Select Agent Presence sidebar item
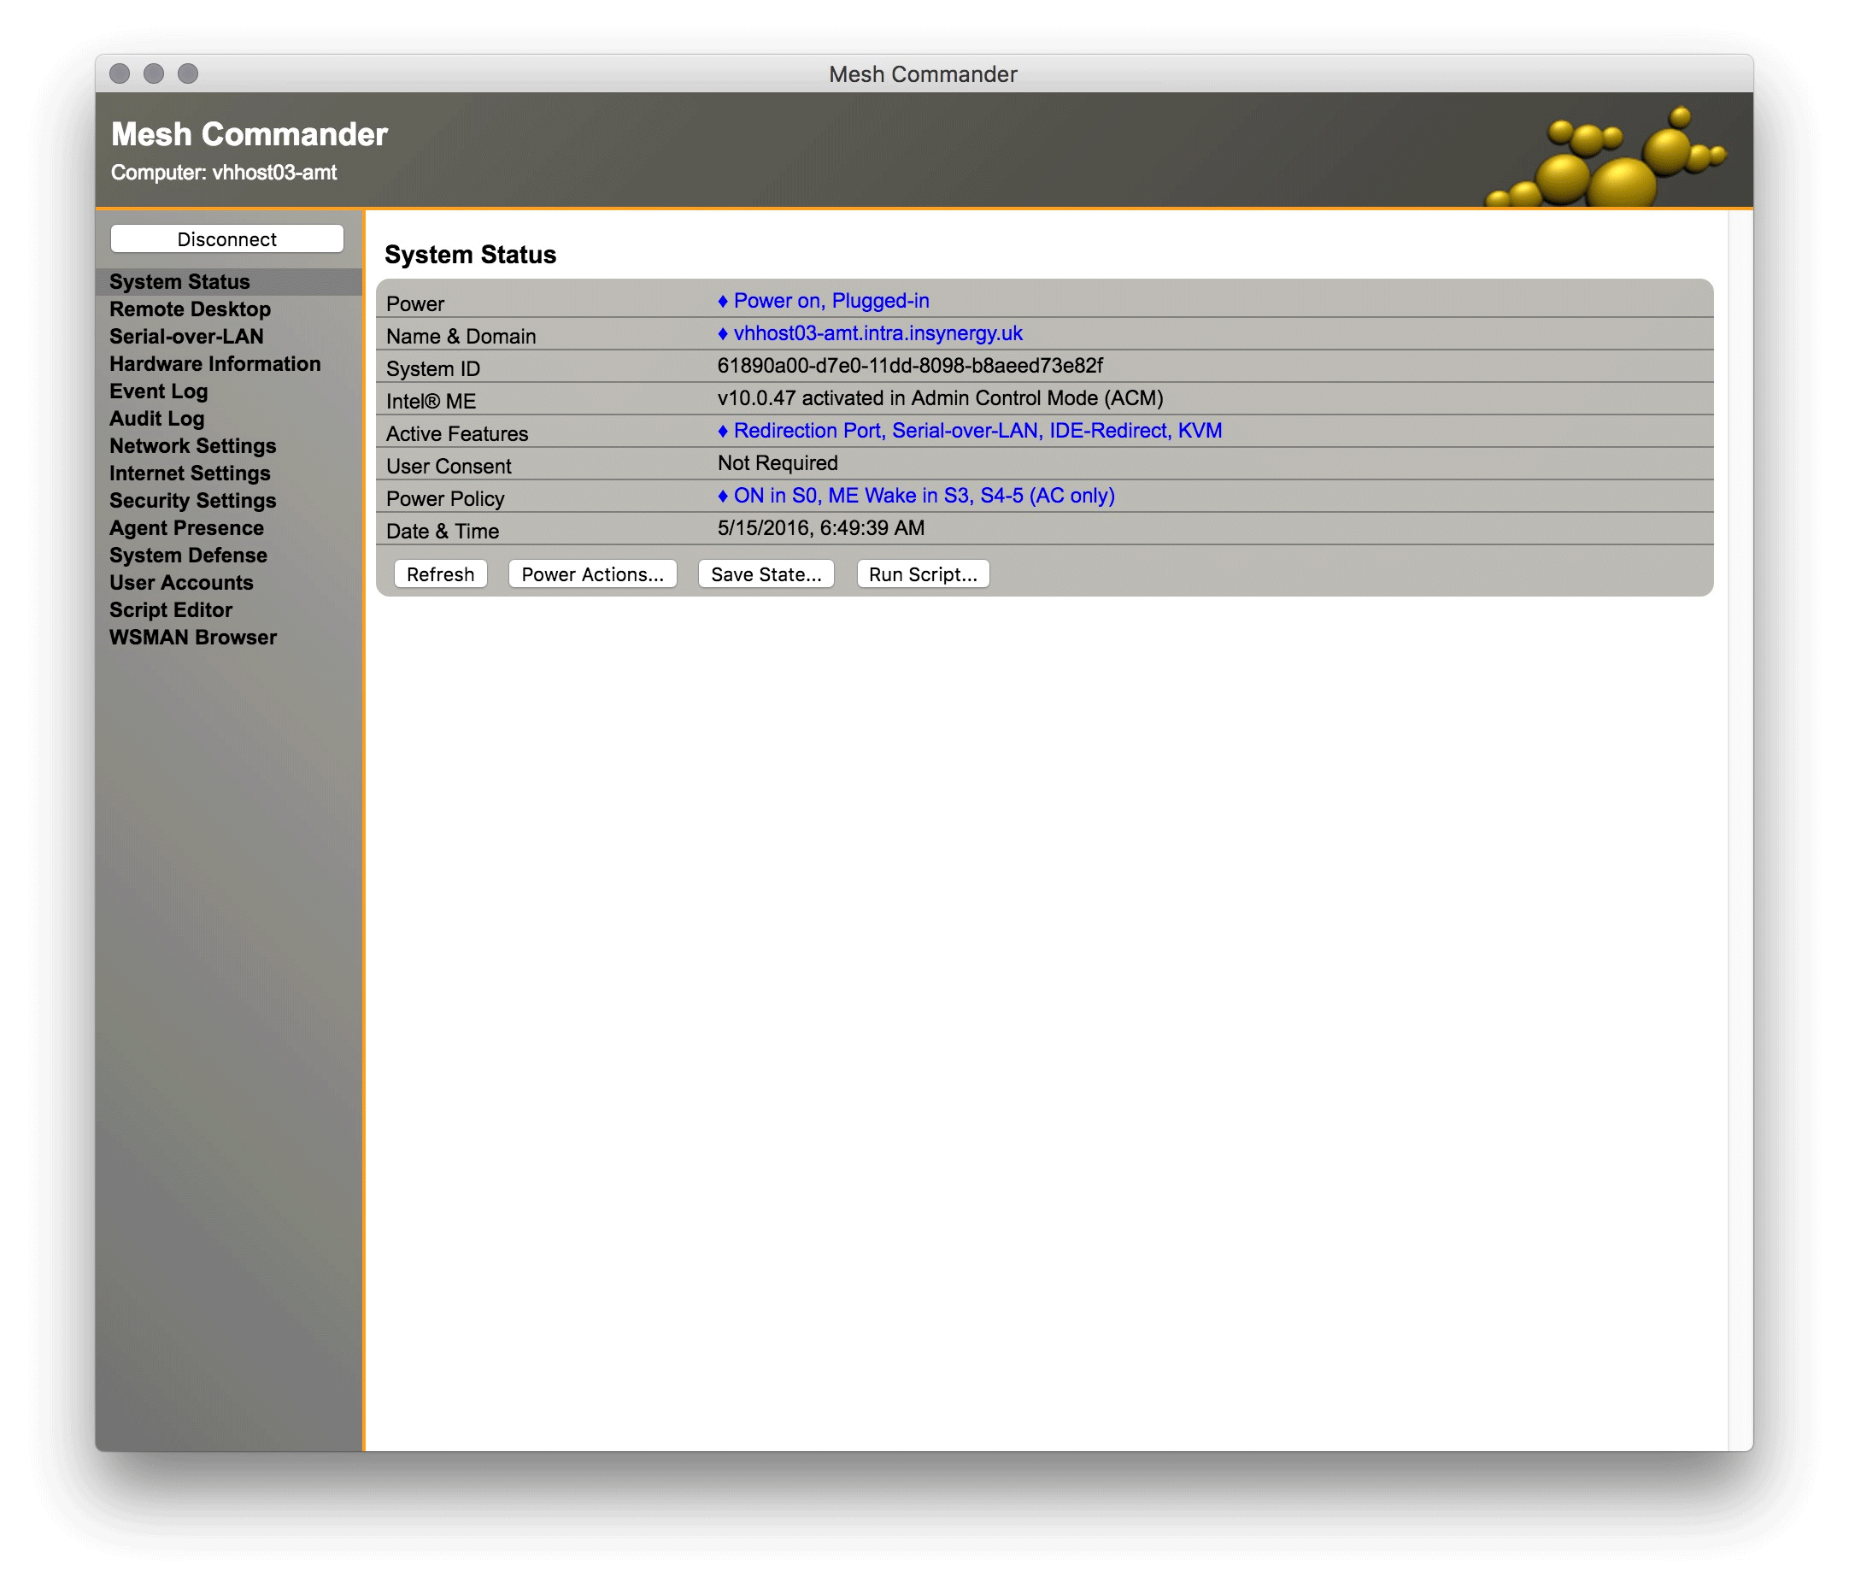 coord(189,526)
